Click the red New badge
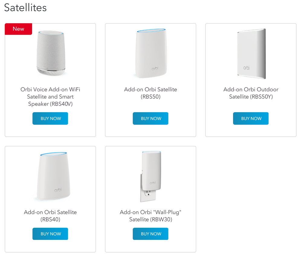The height and width of the screenshot is (258, 302). pos(18,29)
